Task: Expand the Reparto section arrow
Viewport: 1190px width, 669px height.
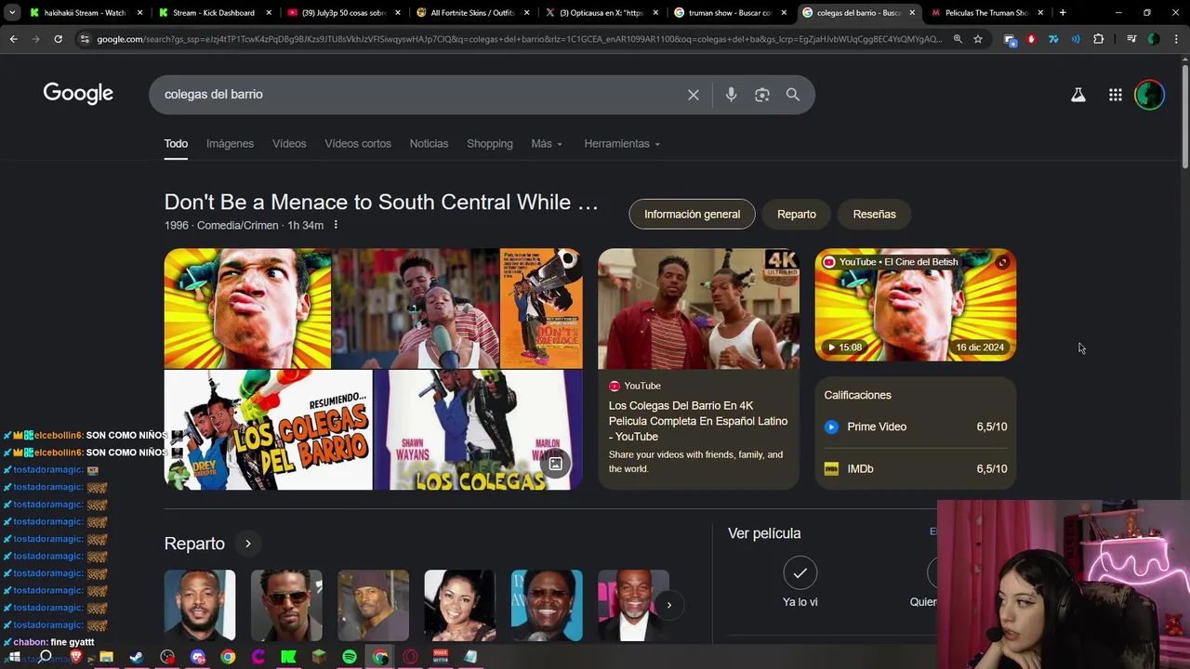Action: coord(248,544)
